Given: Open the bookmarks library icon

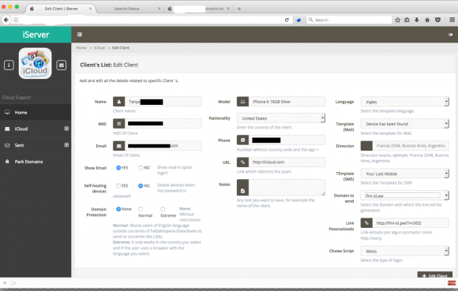Looking at the screenshot, I should pos(407,20).
